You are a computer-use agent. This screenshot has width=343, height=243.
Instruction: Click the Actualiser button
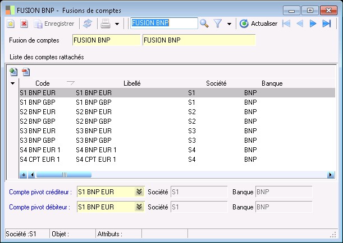coord(258,24)
